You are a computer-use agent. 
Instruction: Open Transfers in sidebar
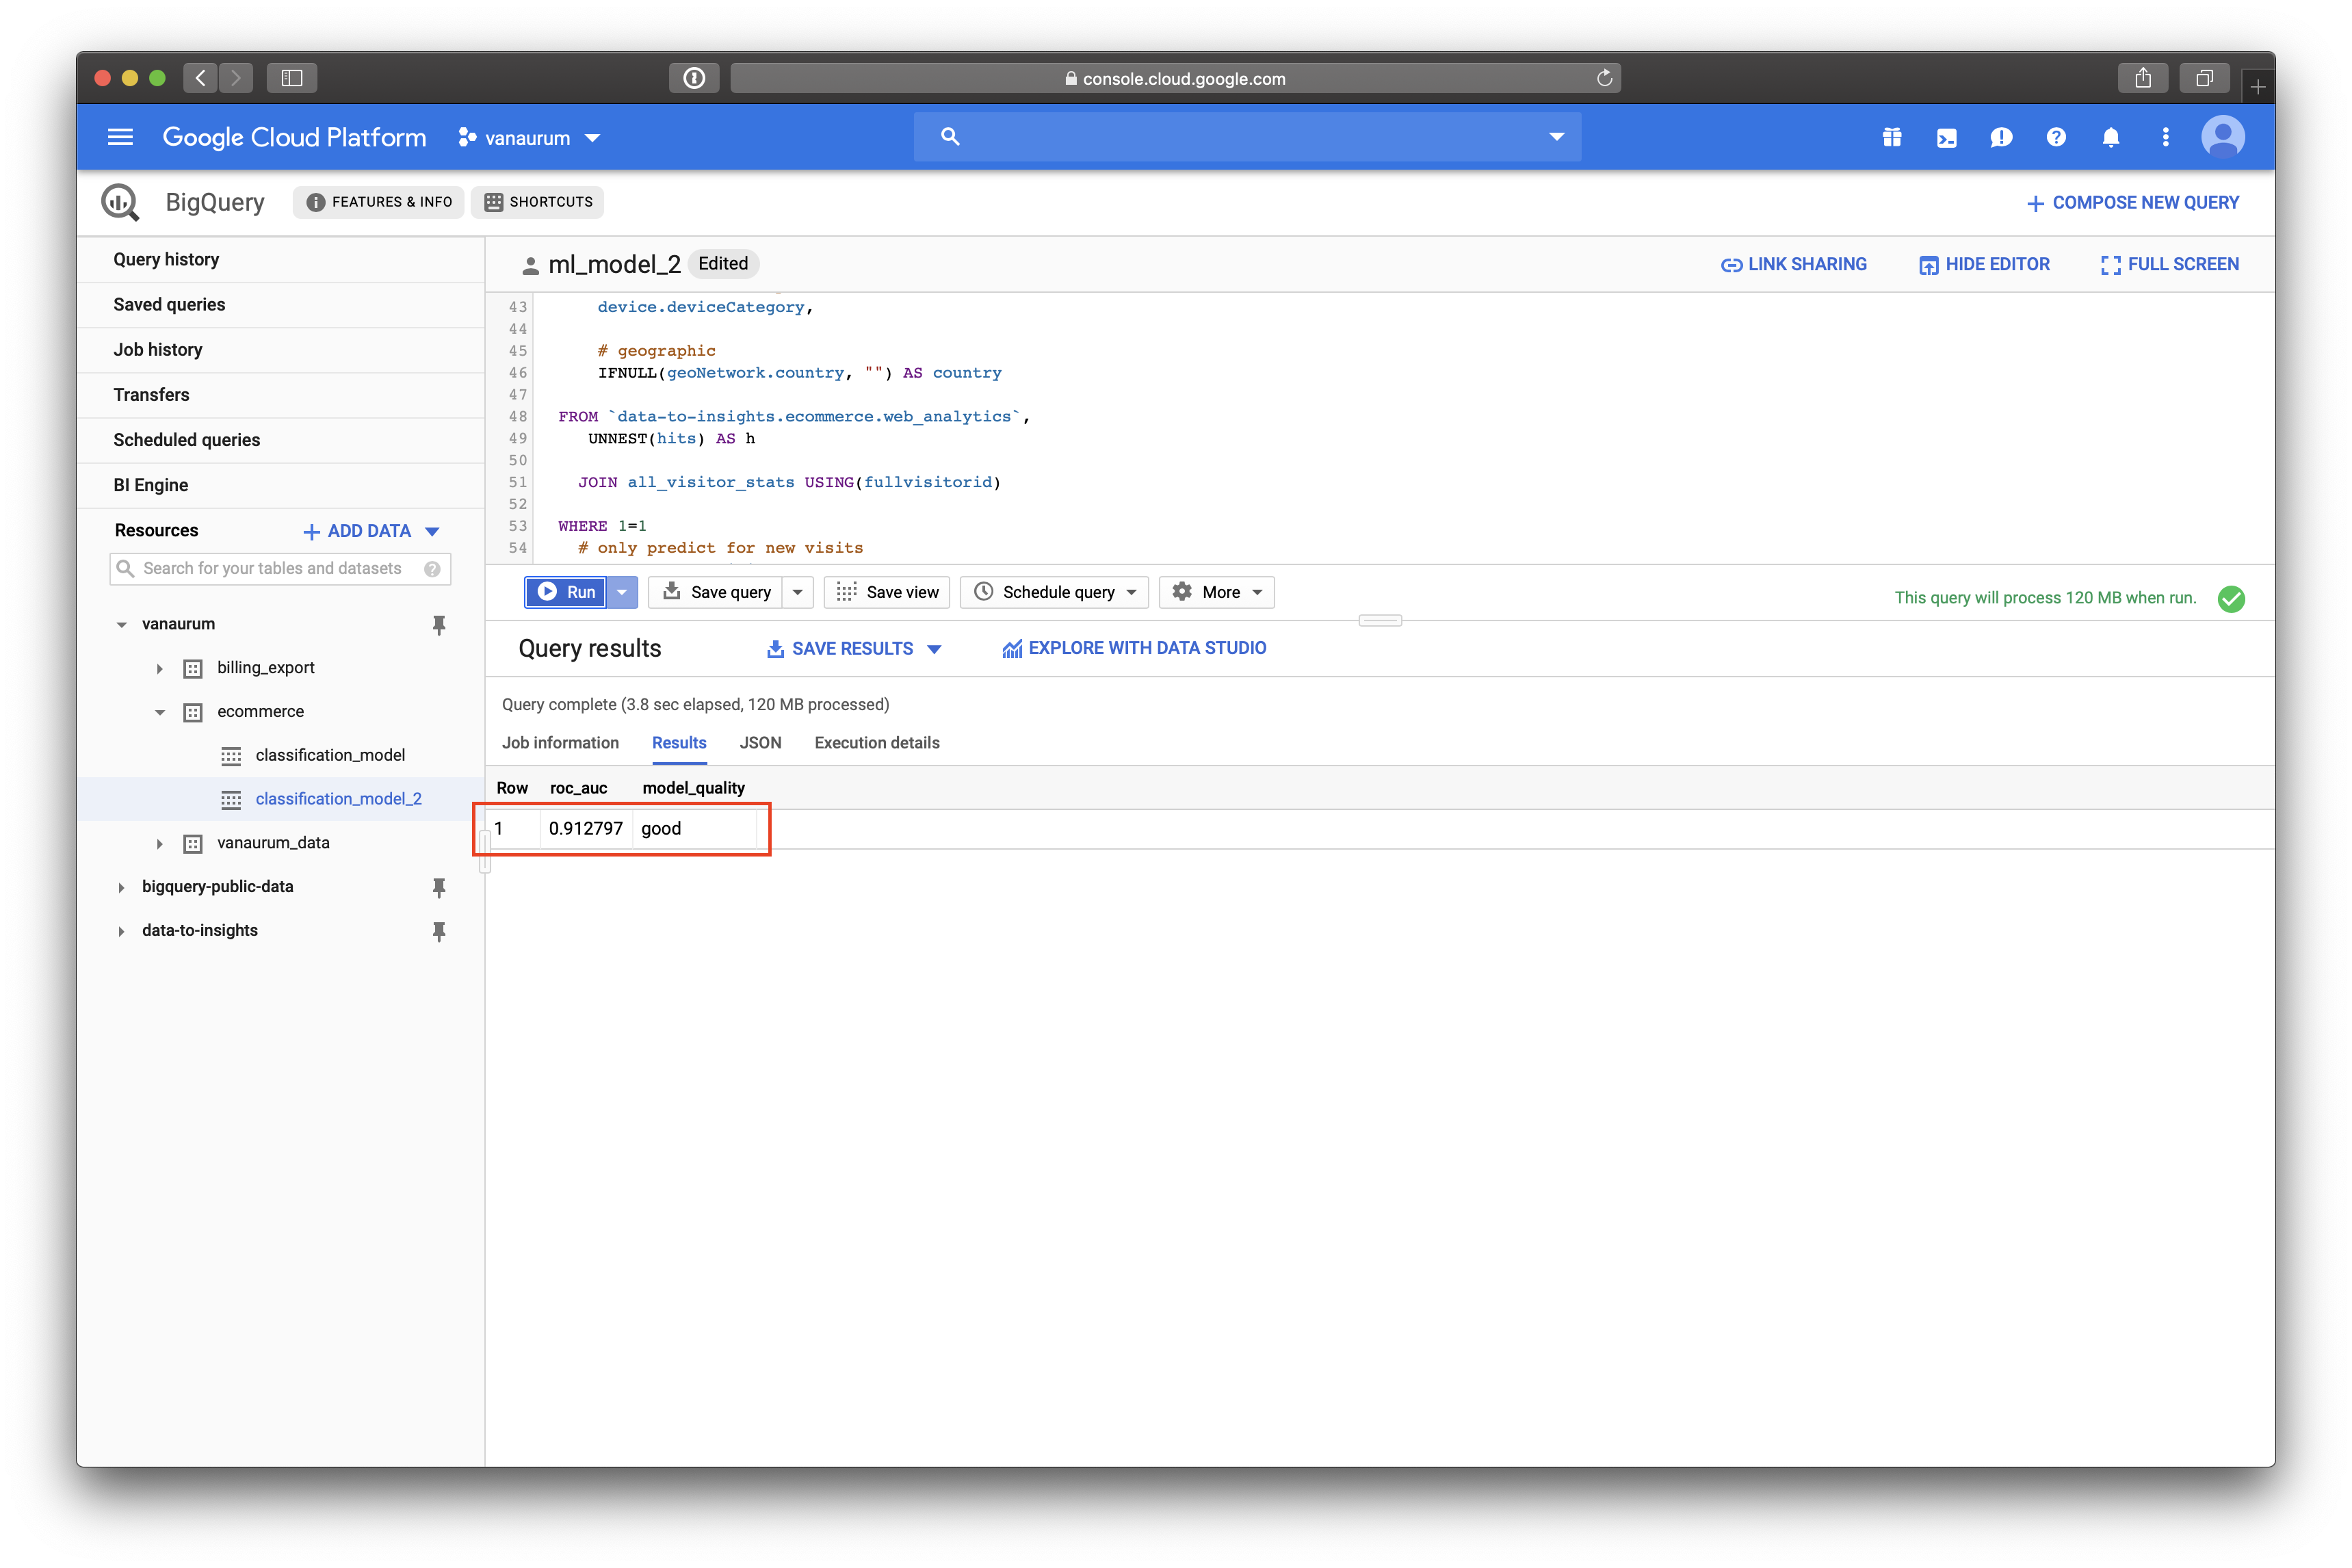[x=281, y=395]
